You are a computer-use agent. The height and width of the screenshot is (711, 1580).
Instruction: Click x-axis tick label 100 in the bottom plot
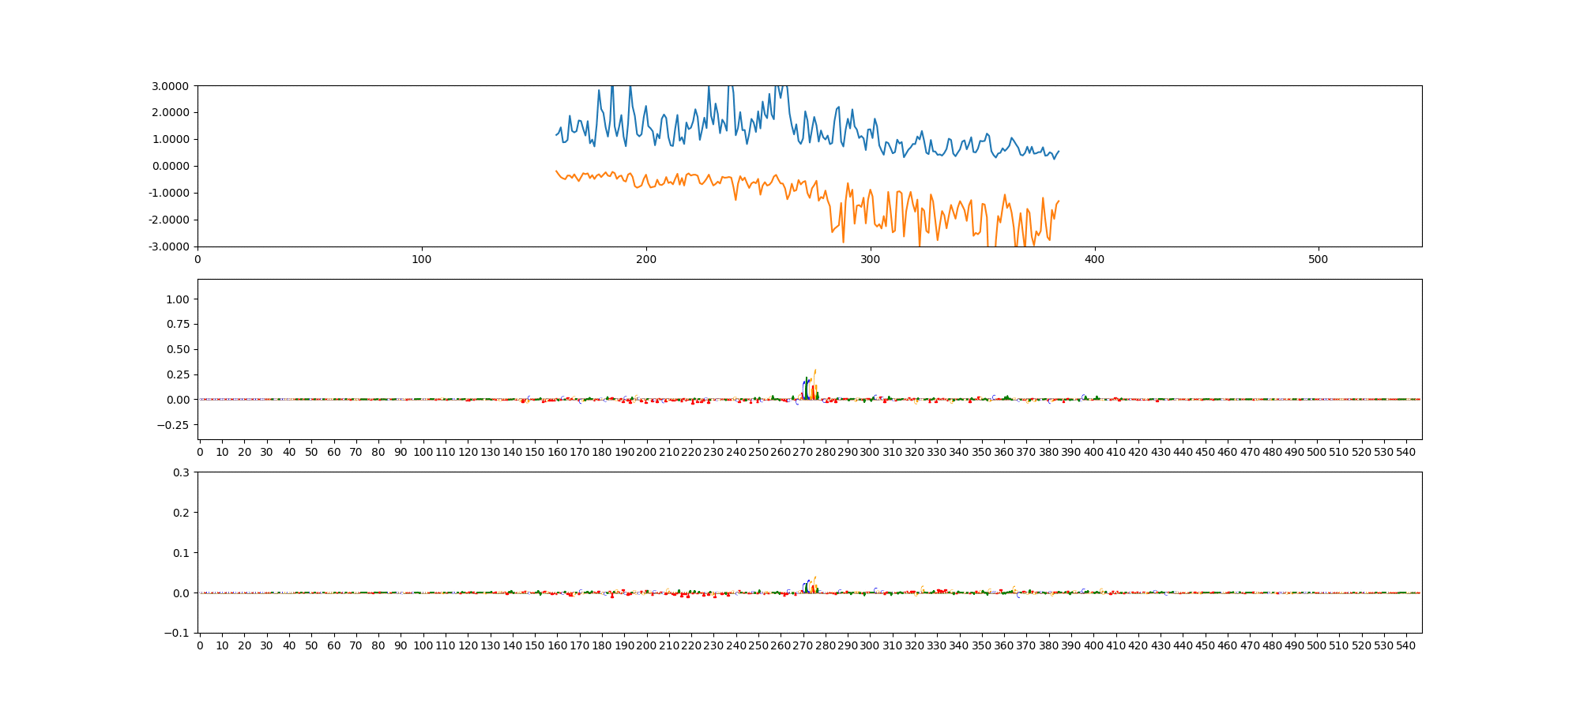(423, 645)
